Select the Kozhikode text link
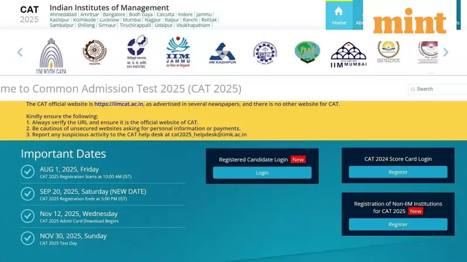The width and height of the screenshot is (467, 262). click(84, 20)
